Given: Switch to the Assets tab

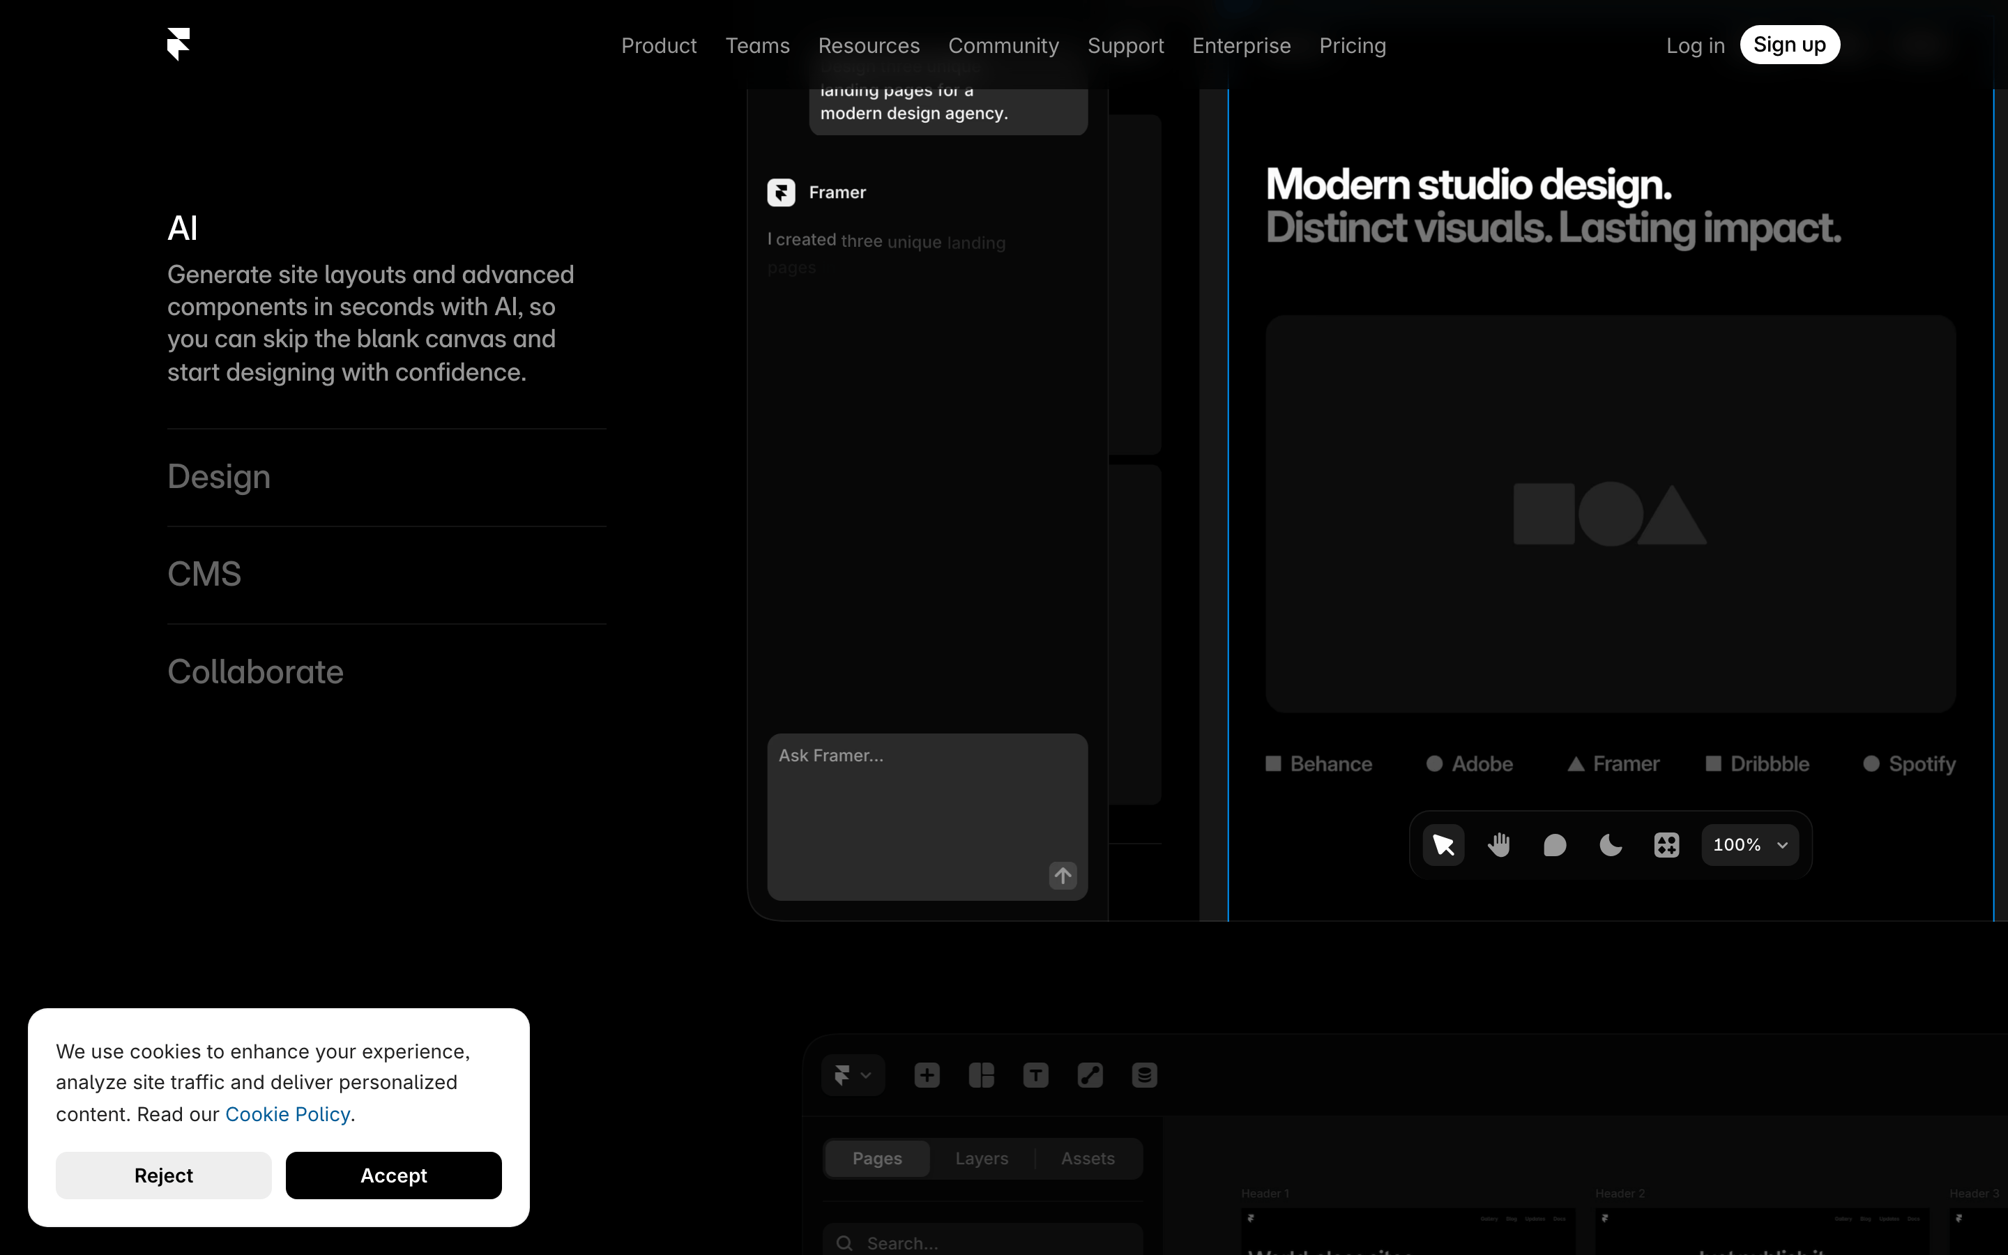Looking at the screenshot, I should [x=1088, y=1158].
